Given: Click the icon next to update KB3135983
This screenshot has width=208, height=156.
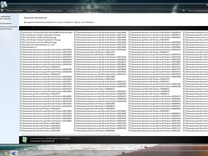Looking at the screenshot, I should pyautogui.click(x=75, y=32).
